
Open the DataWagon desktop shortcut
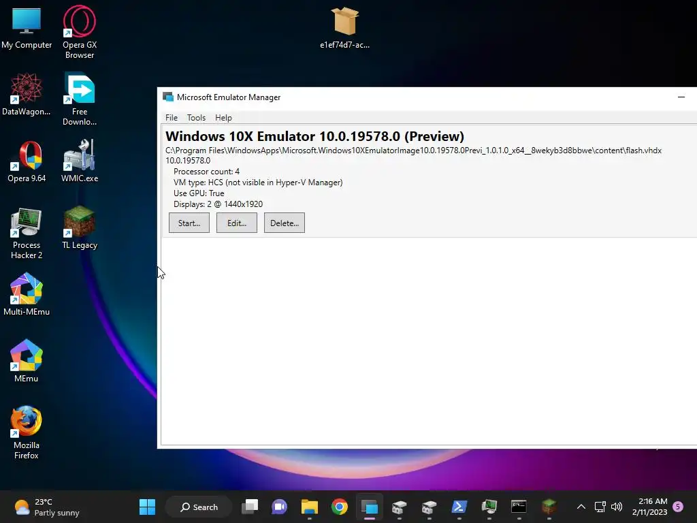pos(27,94)
